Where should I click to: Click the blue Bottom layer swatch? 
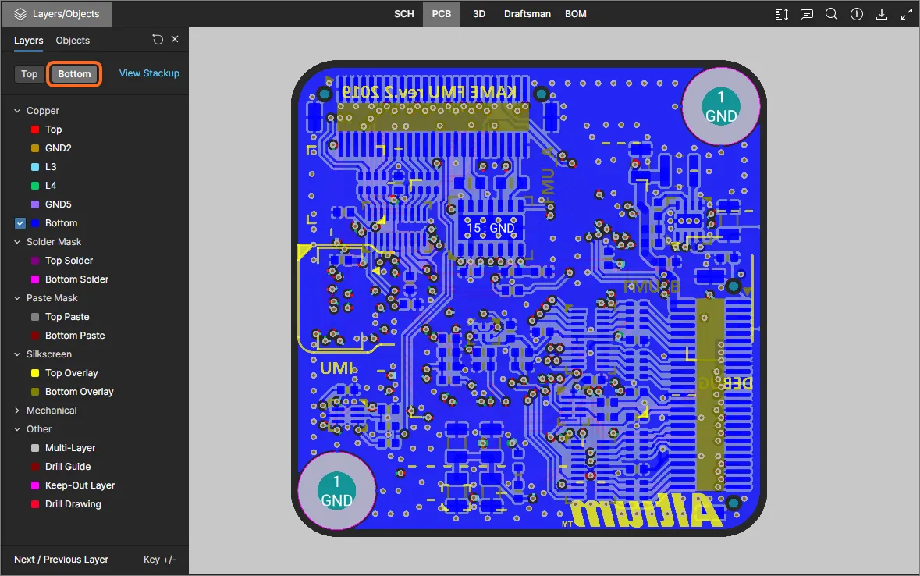[x=35, y=223]
